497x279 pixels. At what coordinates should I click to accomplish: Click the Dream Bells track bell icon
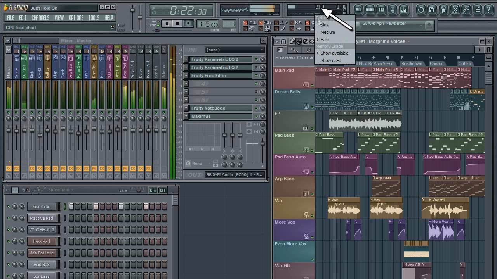tap(306, 107)
